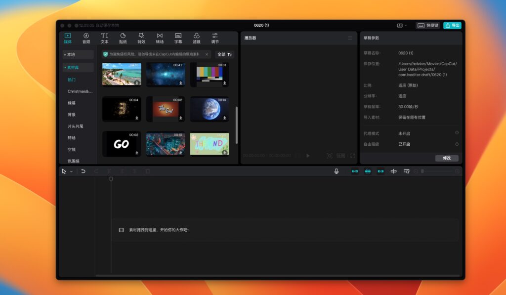This screenshot has width=506, height=295.
Task: Open the Stickers (贴纸) panel
Action: coord(123,38)
